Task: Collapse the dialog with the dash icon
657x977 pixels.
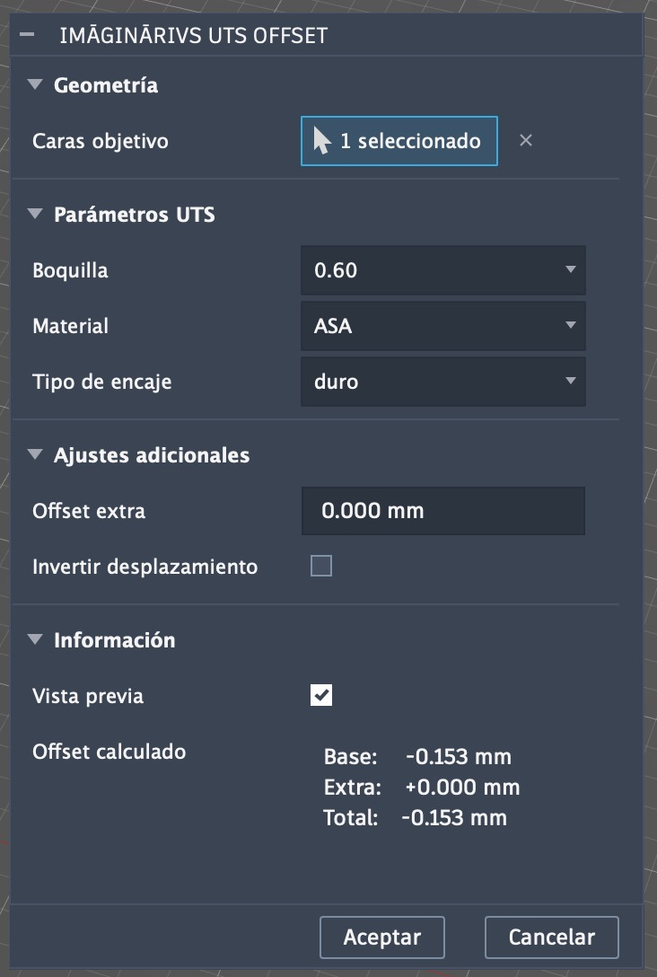Action: (27, 35)
